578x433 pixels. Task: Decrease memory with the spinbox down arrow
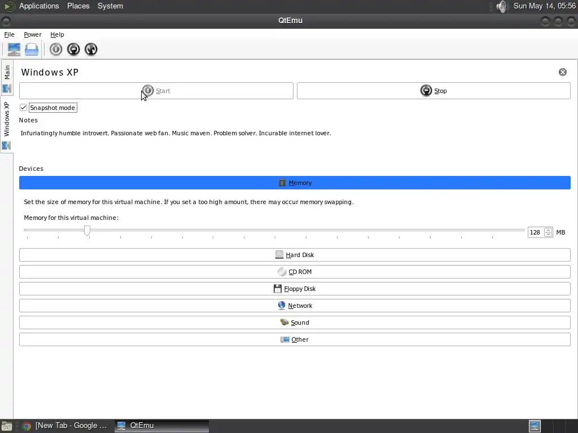point(549,235)
